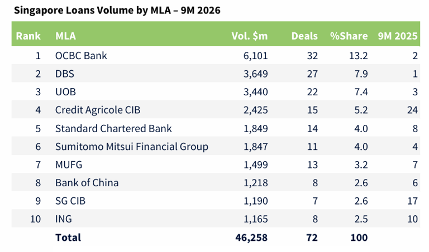This screenshot has width=429, height=252.
Task: Select the 'Standard Chartered Bank' cell
Action: [x=113, y=128]
